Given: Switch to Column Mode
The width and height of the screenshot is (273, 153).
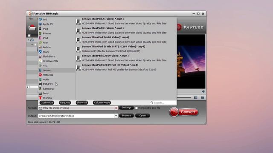Looking at the screenshot, I should click(102, 102).
